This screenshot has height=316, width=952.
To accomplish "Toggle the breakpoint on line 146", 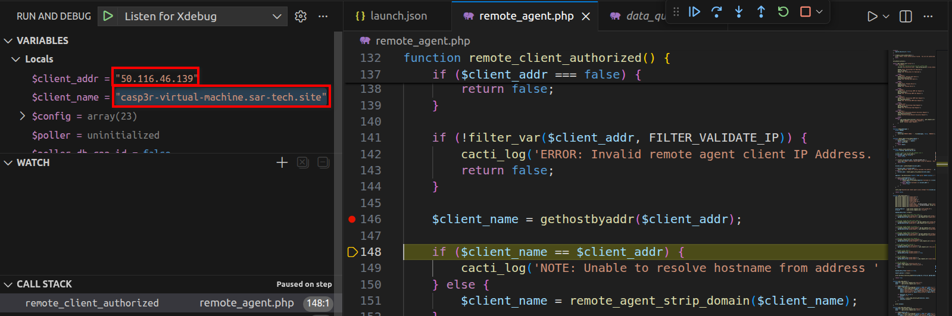I will point(352,220).
